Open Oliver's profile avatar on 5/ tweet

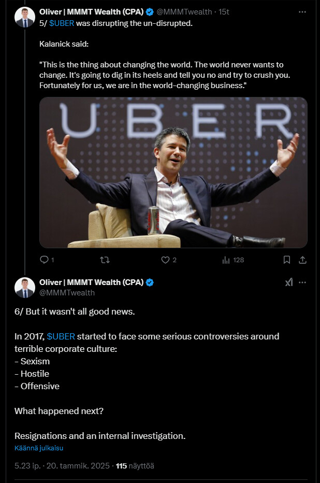[x=25, y=17]
